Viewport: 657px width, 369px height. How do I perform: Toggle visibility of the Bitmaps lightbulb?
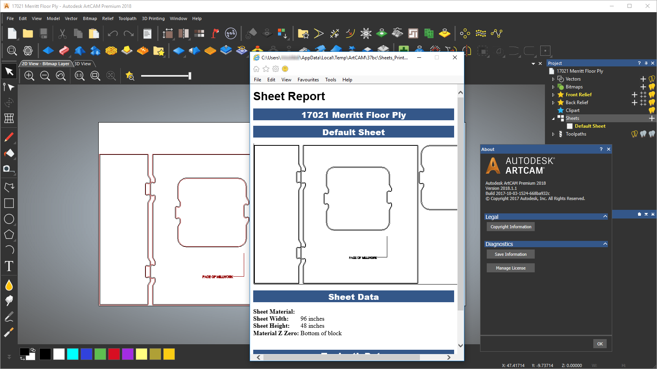(651, 87)
